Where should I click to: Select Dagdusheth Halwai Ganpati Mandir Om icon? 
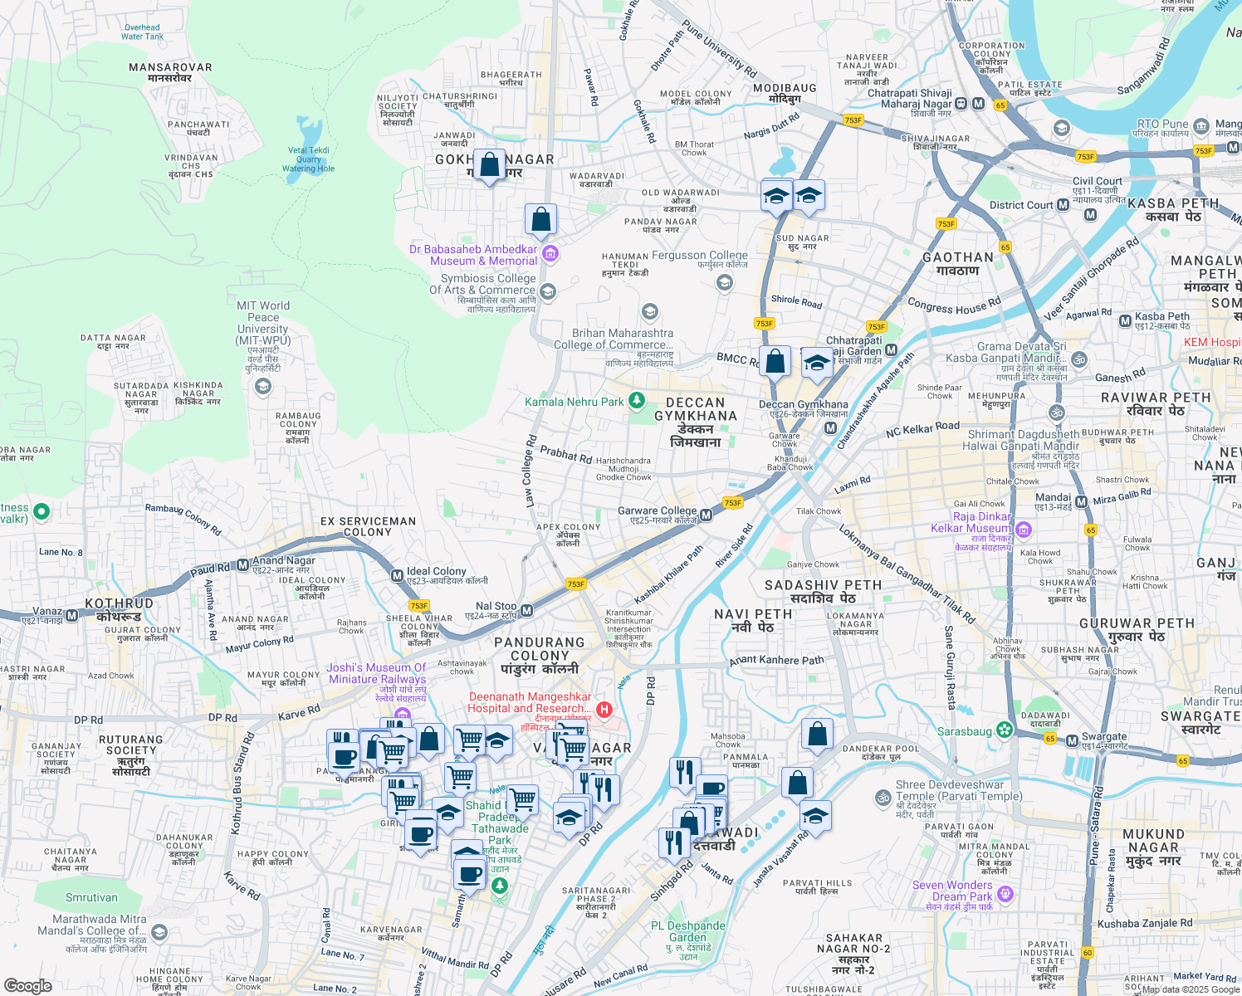[x=1057, y=412]
